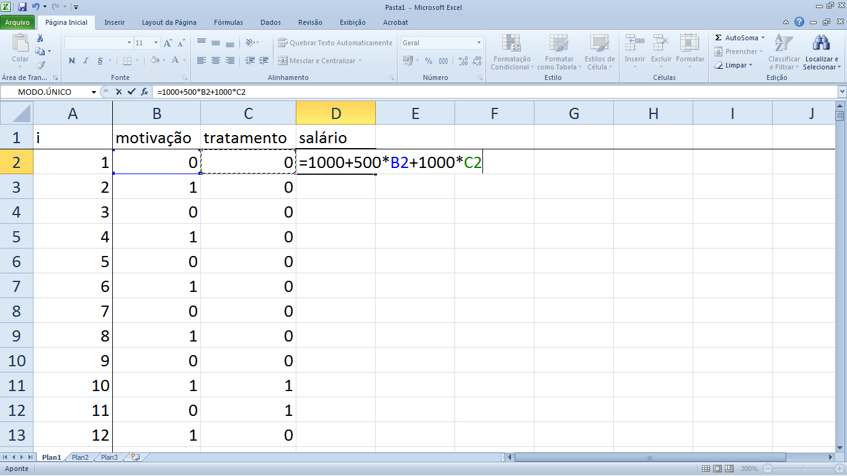Toggle Quebrar Texto Automaticamente

point(335,43)
